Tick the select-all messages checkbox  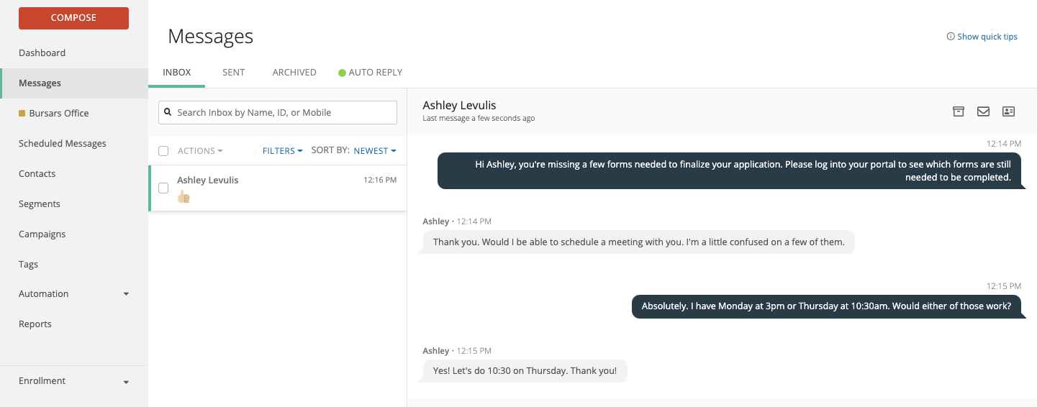(x=163, y=151)
